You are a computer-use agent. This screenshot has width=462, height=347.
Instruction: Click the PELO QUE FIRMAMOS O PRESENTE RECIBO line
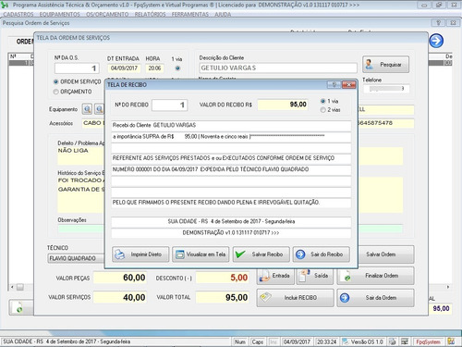click(231, 203)
